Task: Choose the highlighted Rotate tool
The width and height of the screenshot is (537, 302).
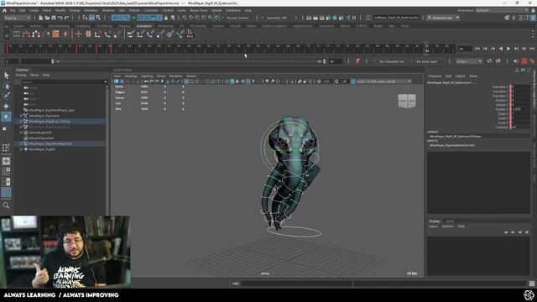Action: [6, 117]
